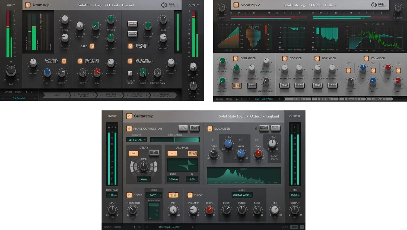Load next Guitarstrip preset with right arrow
The image size is (407, 230).
tap(193, 227)
